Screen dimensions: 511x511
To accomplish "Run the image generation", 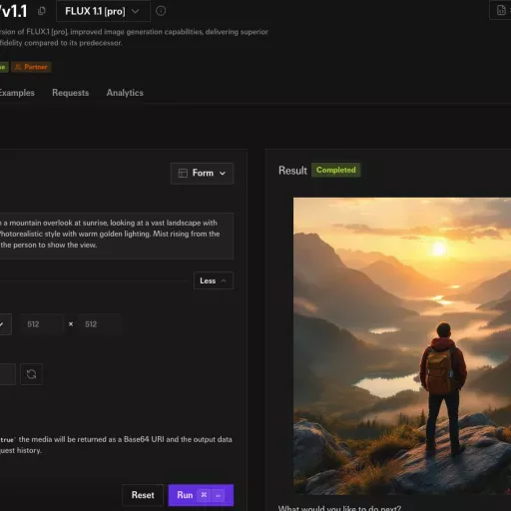I will (x=201, y=495).
